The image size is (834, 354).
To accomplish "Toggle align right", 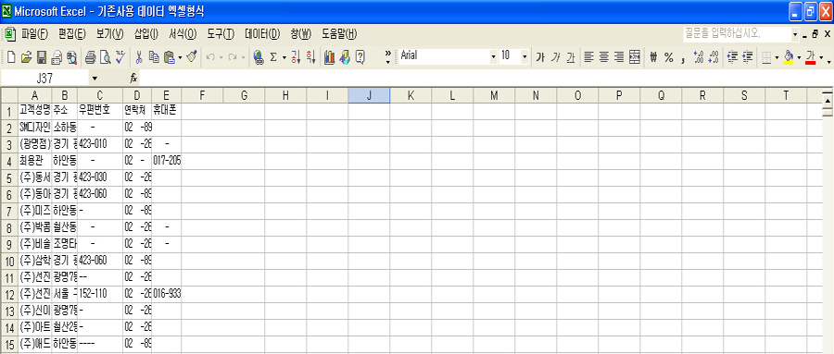I will [x=619, y=56].
